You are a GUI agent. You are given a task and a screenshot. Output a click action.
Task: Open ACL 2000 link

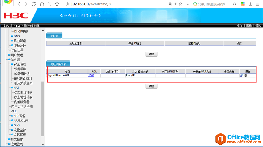tap(91, 75)
